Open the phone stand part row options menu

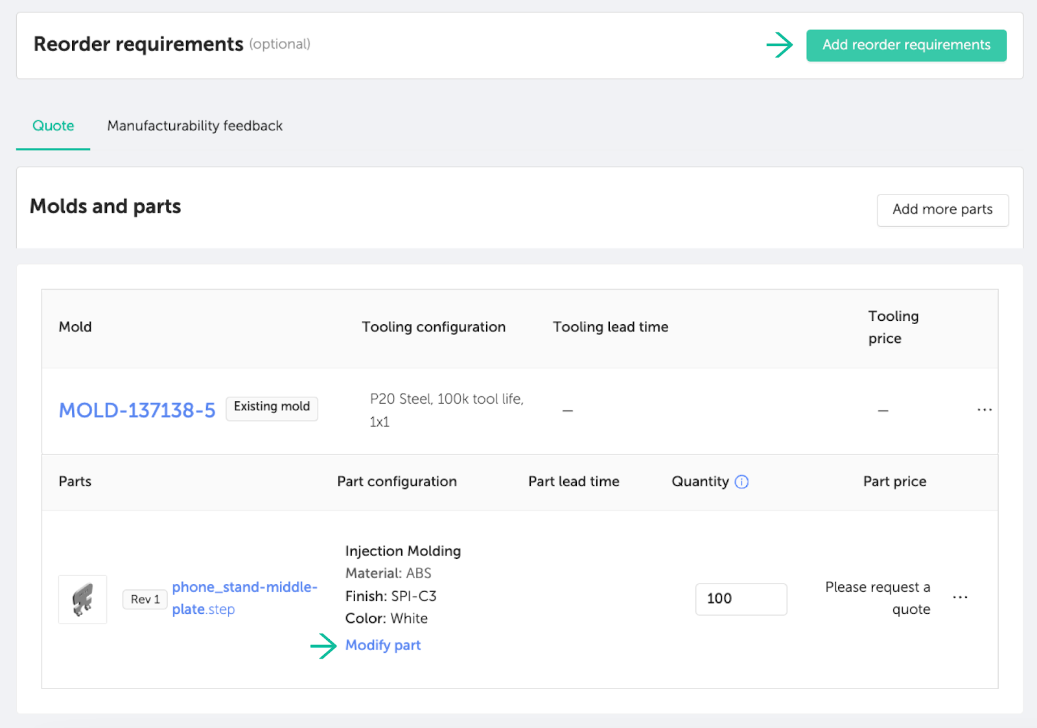(x=960, y=597)
